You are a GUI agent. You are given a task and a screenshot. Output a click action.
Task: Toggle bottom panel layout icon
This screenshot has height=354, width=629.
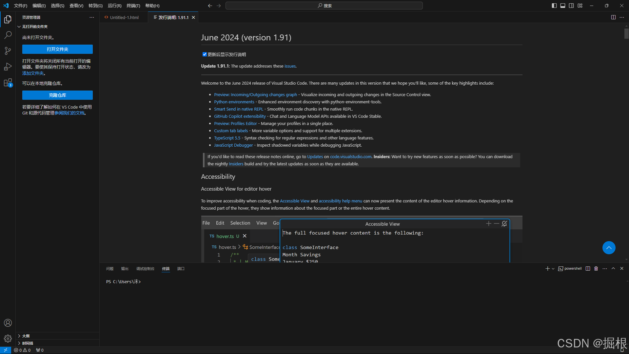563,6
